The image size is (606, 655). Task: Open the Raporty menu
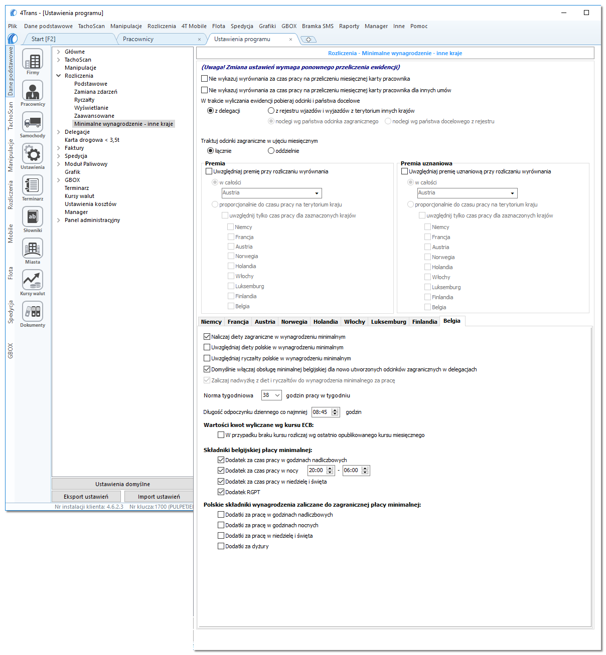(x=349, y=26)
